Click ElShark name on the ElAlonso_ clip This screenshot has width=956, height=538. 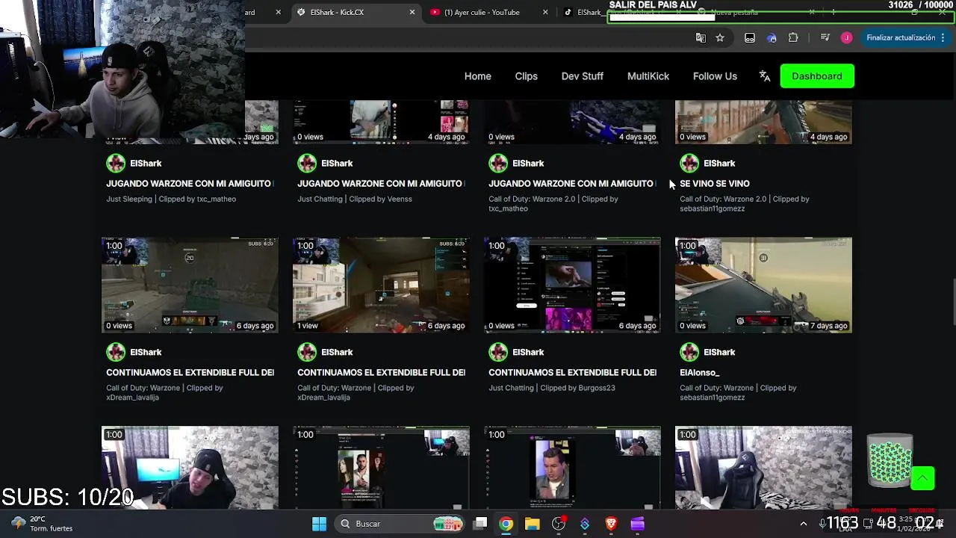tap(719, 352)
